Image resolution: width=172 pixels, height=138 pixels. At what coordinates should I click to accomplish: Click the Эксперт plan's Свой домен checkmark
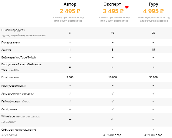click(x=112, y=109)
